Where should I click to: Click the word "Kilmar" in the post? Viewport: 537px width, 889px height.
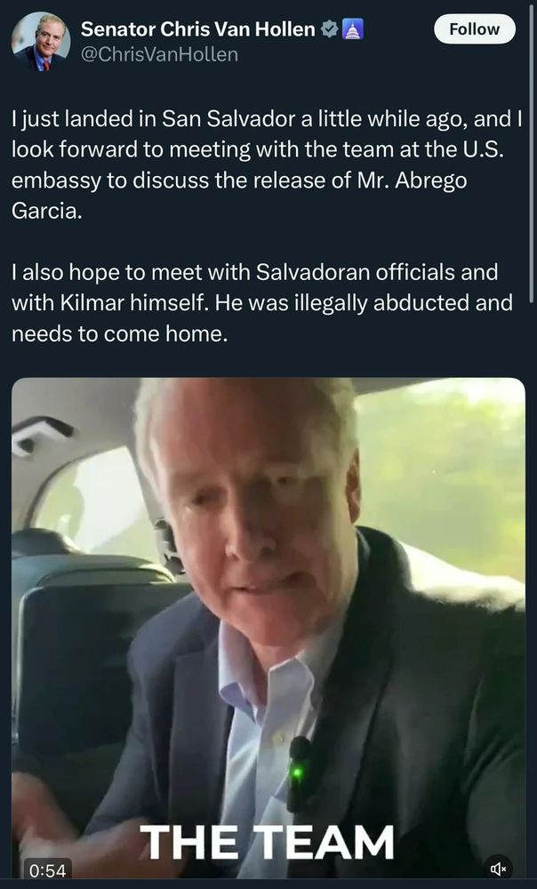92,303
